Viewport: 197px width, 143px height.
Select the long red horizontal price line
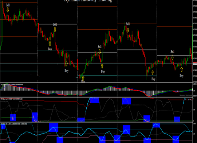pos(96,63)
